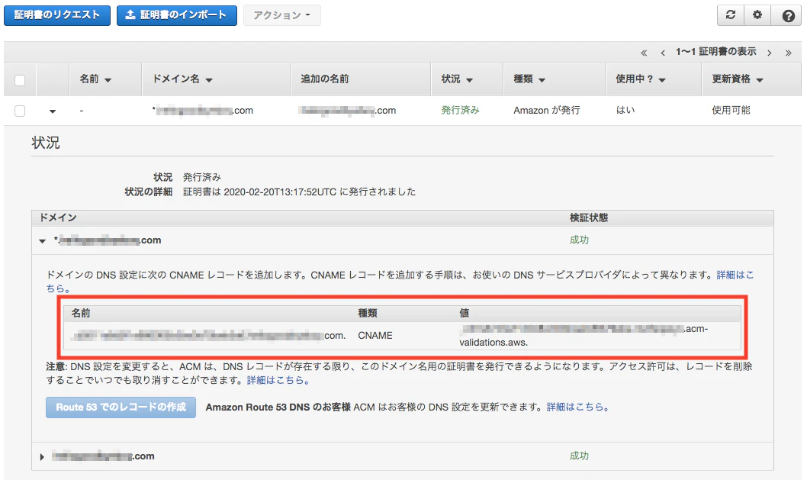Open the アクション dropdown menu
Viewport: 807px width, 480px height.
click(282, 15)
